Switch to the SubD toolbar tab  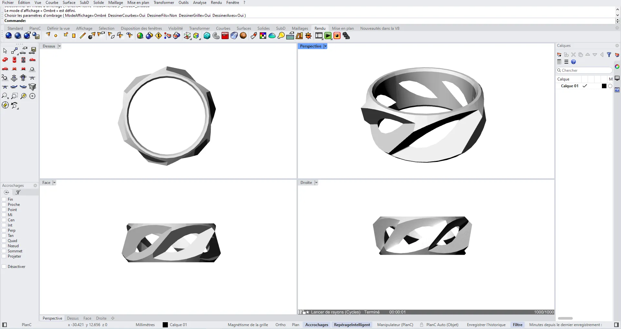(x=281, y=28)
